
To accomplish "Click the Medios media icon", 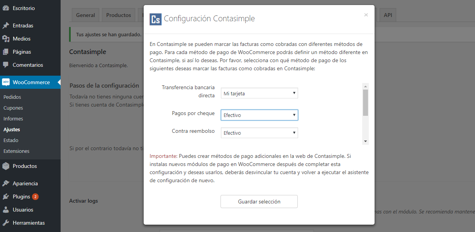I will [x=6, y=39].
